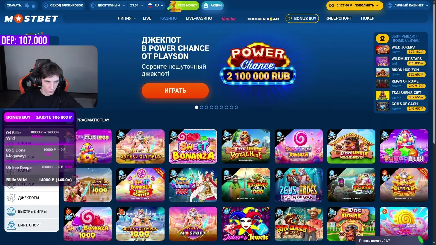Click the orange Играть button
Viewport: 436px width, 245px height.
(x=175, y=91)
